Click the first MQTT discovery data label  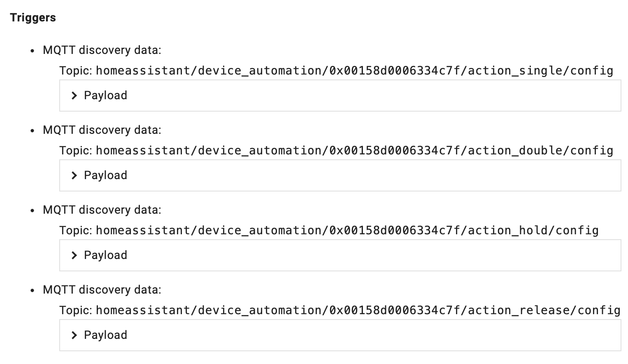(x=102, y=50)
